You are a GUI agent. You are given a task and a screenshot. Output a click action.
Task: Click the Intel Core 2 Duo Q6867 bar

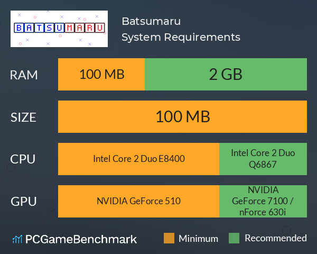click(263, 159)
